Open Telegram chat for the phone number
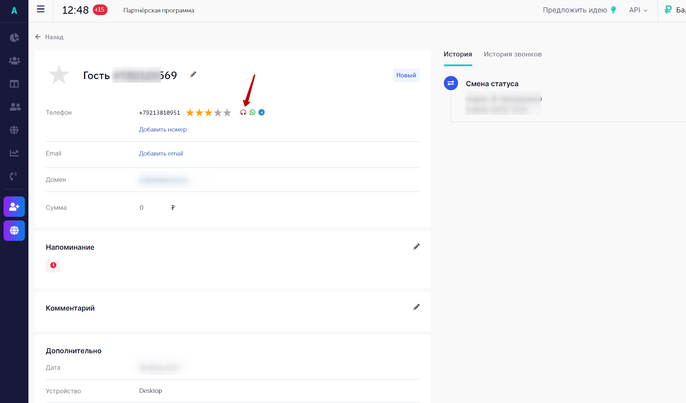This screenshot has width=686, height=403. tap(262, 112)
